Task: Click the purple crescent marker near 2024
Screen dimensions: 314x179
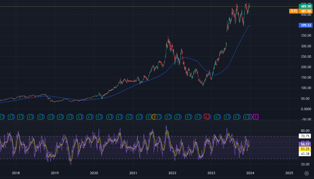Action: coord(251,117)
